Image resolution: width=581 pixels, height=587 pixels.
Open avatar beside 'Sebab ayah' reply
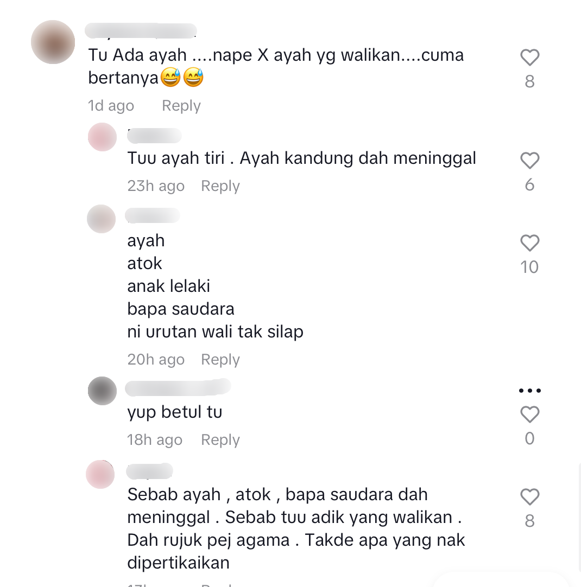coord(100,474)
